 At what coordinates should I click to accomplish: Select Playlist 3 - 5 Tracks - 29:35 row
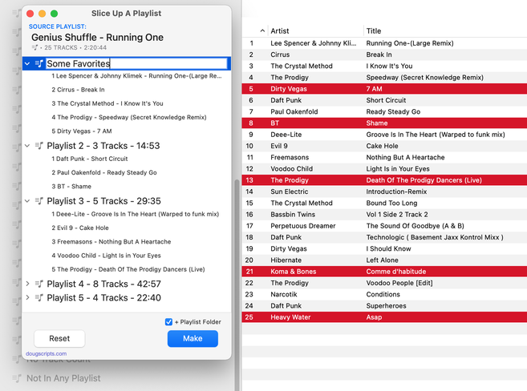[x=127, y=201]
